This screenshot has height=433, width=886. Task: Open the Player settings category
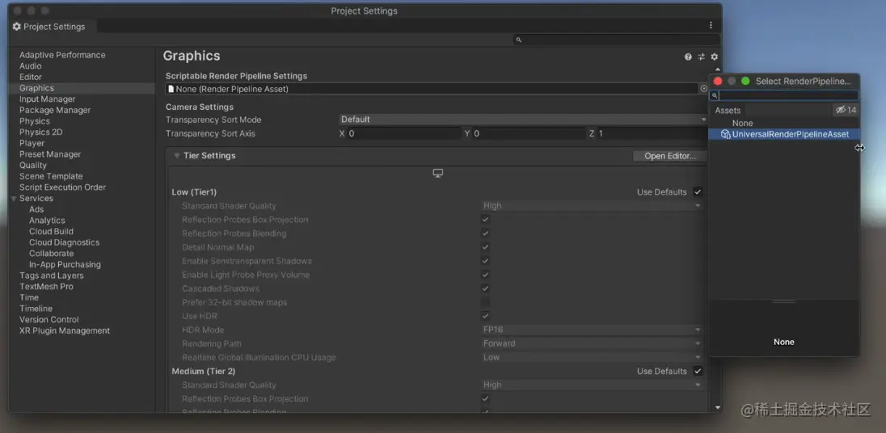(x=32, y=143)
